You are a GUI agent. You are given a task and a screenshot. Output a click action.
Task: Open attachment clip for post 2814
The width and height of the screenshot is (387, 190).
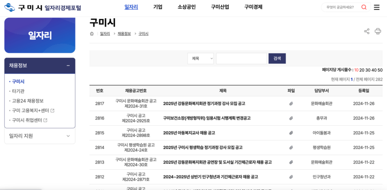[291, 148]
